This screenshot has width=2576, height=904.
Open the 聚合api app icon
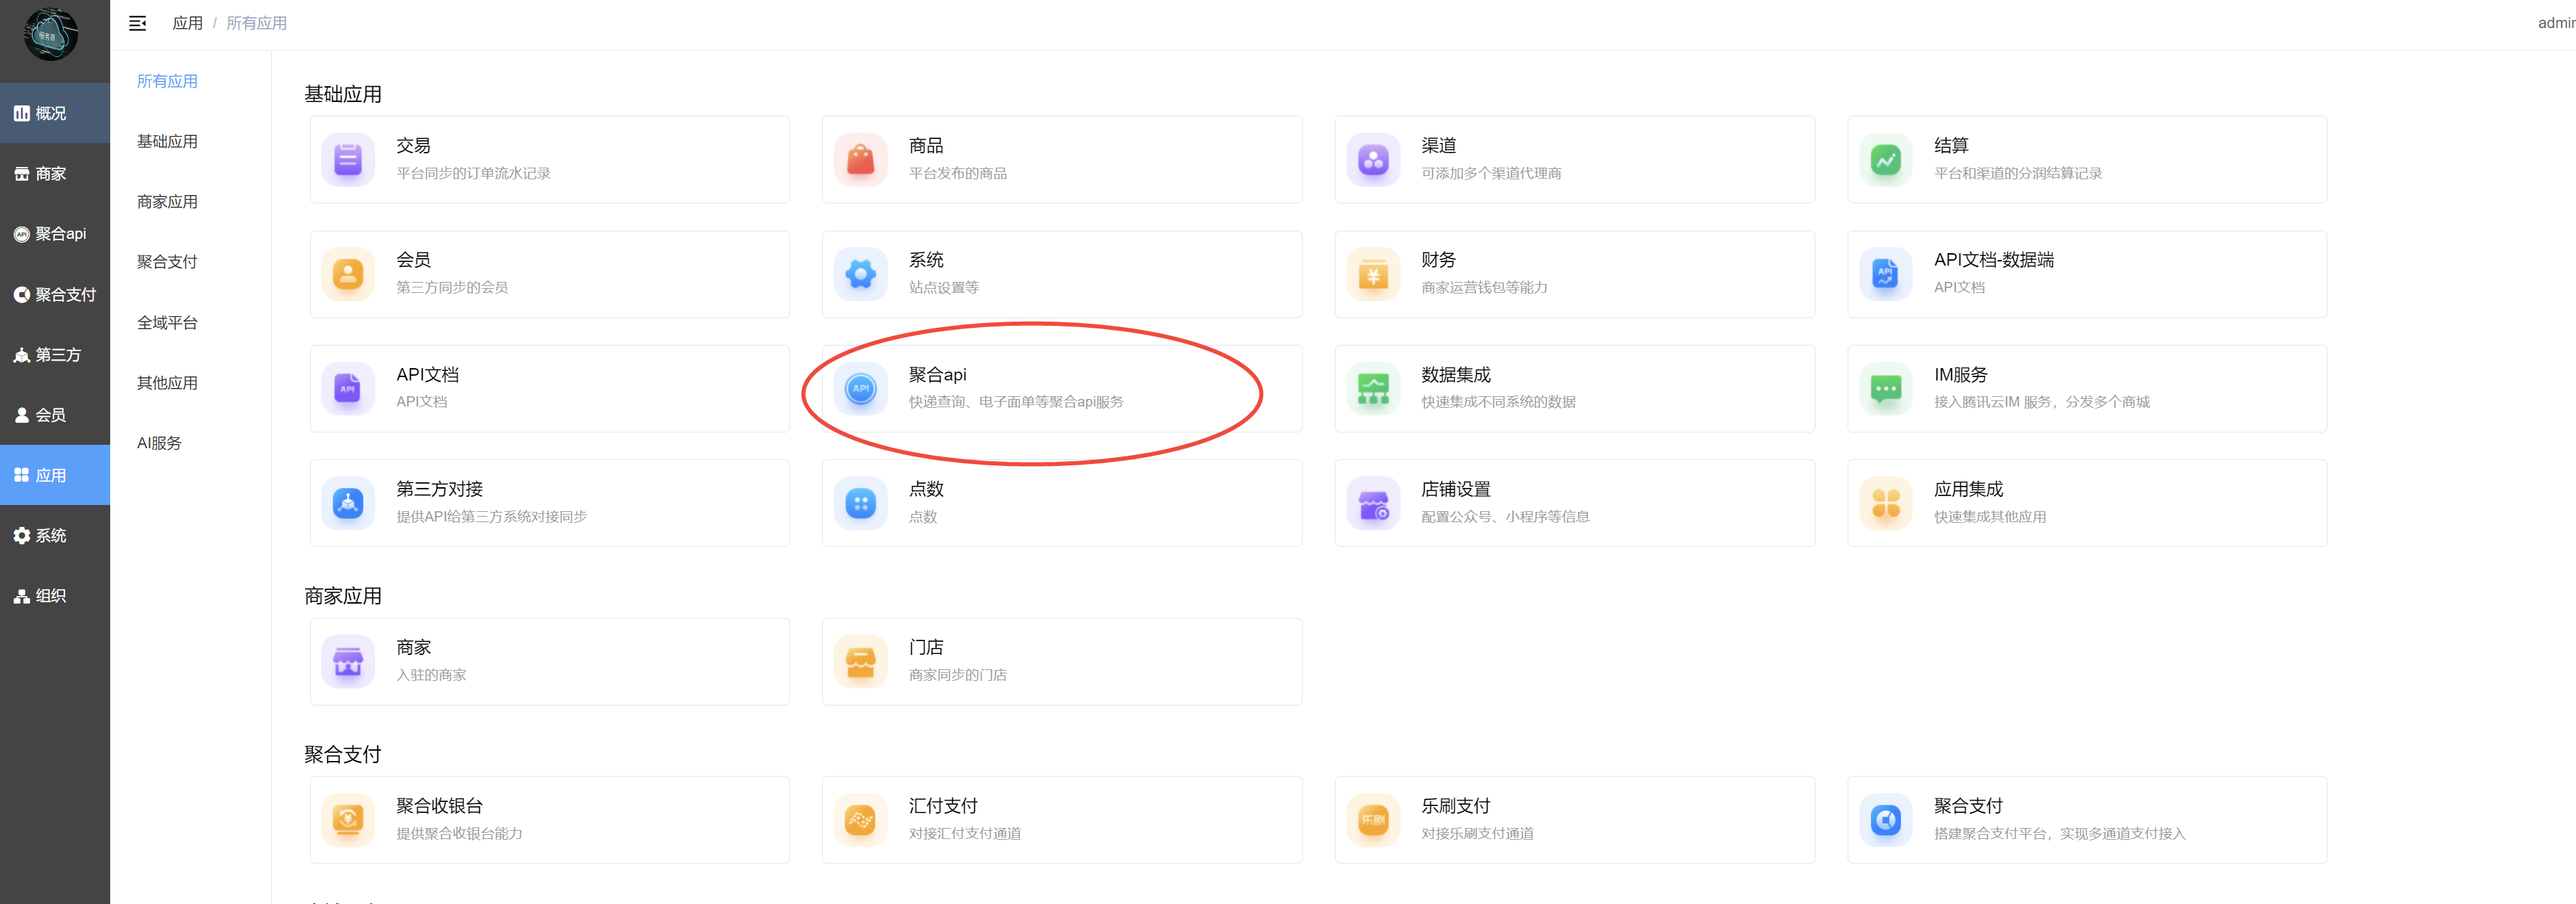click(x=860, y=389)
